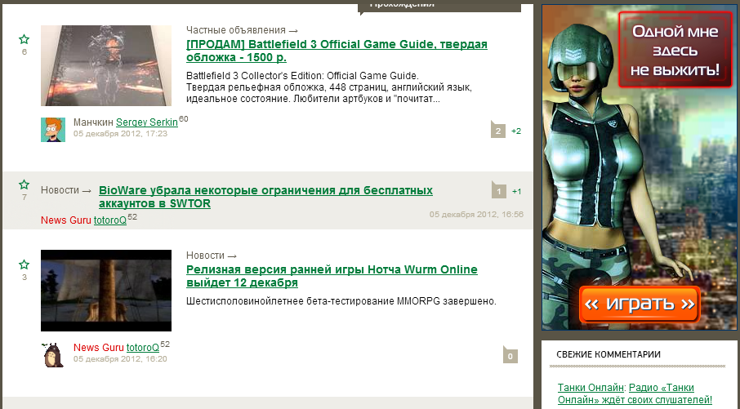Open the Wurm Online release version headline
Viewport: 740px width, 409px height.
tap(332, 276)
